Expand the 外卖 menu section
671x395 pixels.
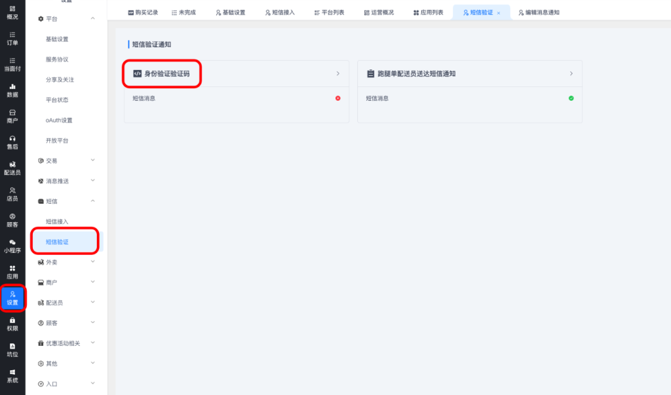92,262
